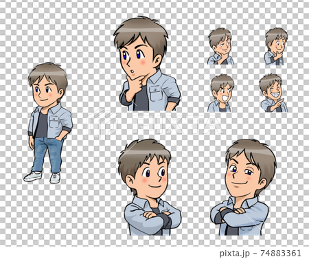Image resolution: width=309 pixels, height=259 pixels.
Task: Select the confident arms-crossed boy facing left
Action: pyautogui.click(x=243, y=187)
